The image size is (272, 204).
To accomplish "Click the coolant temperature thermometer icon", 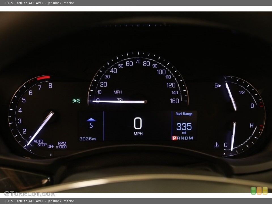I will tap(216, 145).
